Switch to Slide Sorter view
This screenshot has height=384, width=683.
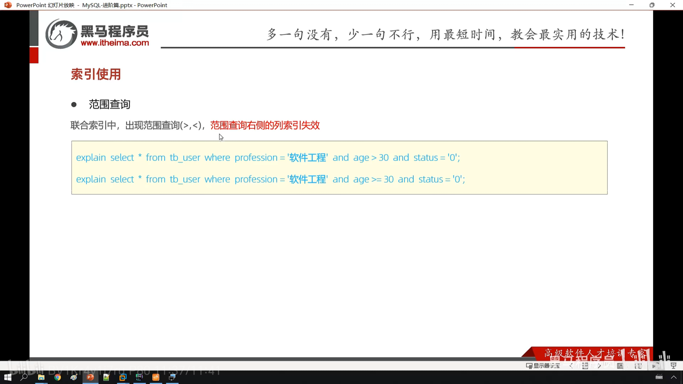[x=638, y=366]
